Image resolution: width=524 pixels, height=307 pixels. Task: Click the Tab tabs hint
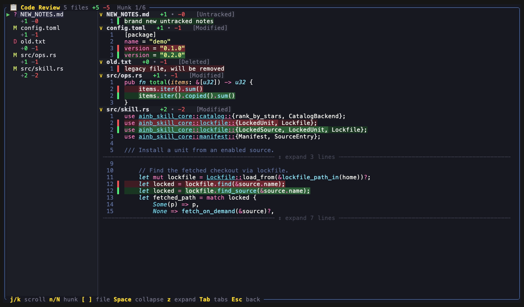pyautogui.click(x=213, y=299)
